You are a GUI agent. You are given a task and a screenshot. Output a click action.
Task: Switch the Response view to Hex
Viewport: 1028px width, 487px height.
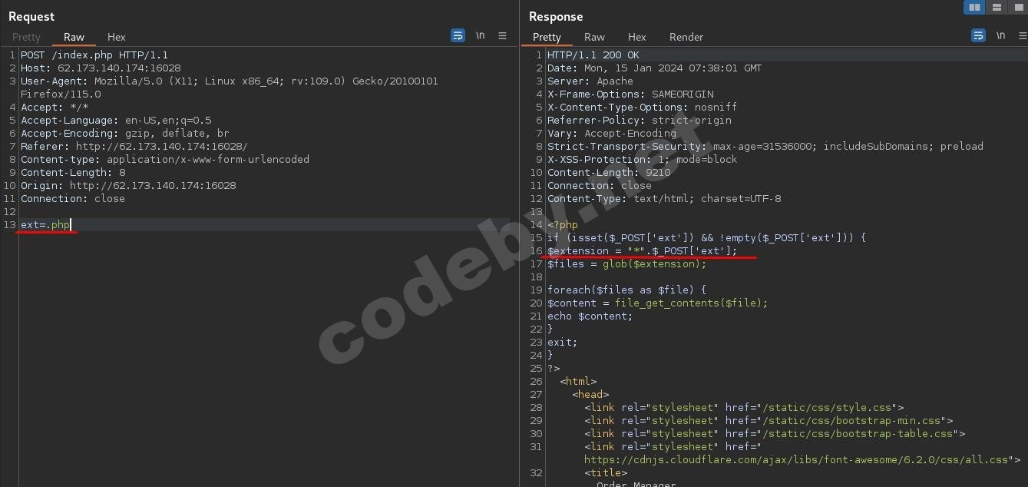click(636, 37)
